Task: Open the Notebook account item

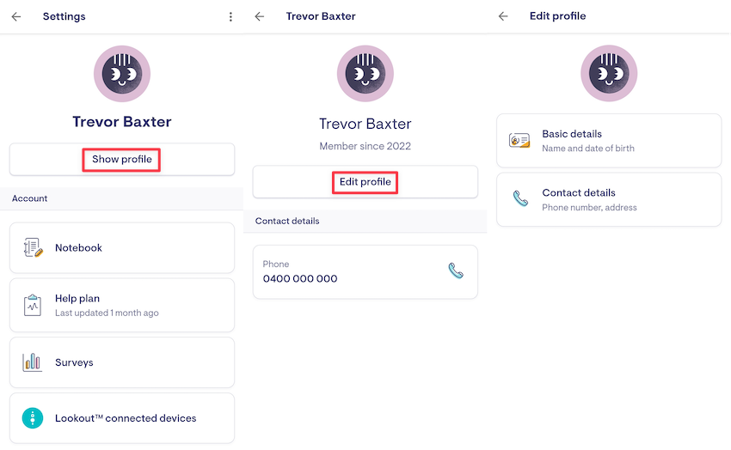Action: pyautogui.click(x=122, y=248)
